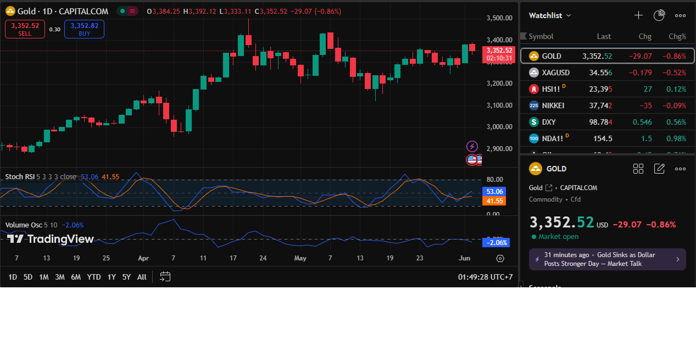This screenshot has height=356, width=696.
Task: Sort watchlist by Chg% column header
Action: pos(677,36)
